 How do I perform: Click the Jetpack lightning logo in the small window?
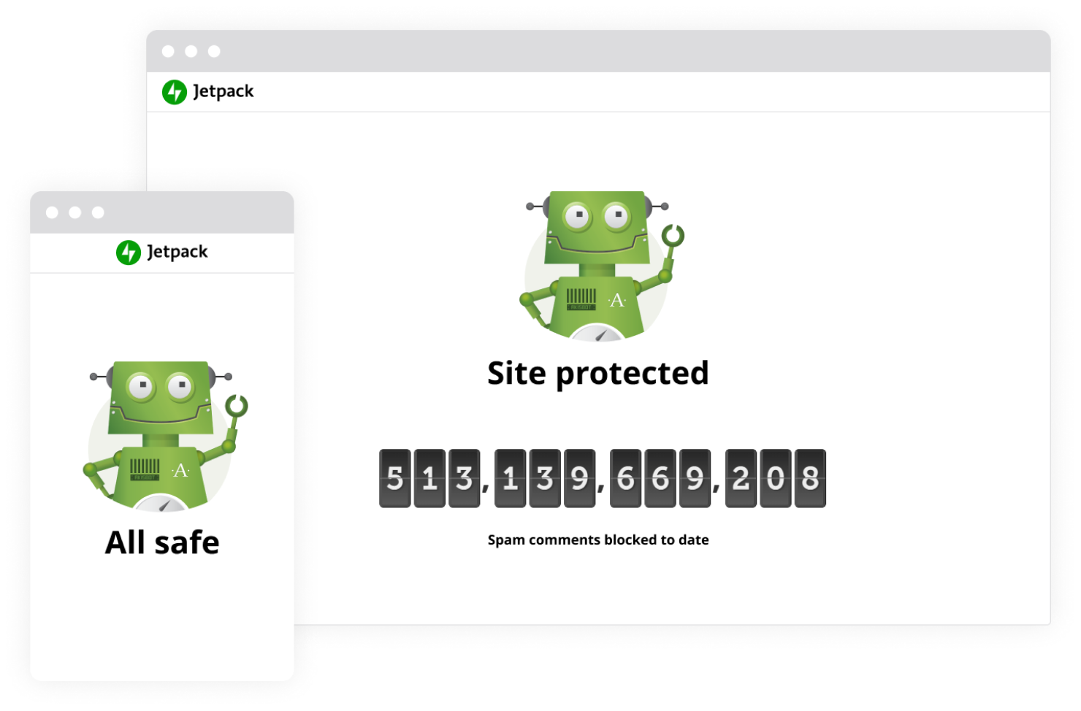point(129,253)
